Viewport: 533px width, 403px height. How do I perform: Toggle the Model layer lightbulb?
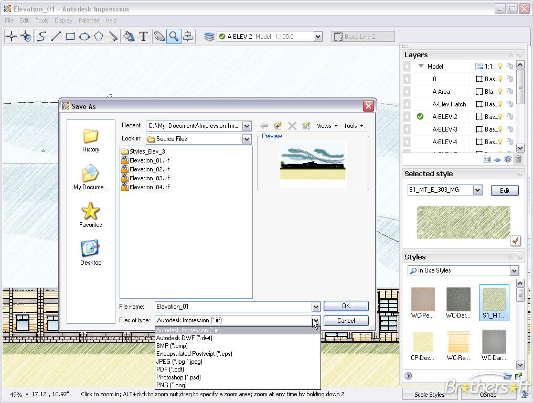tap(500, 66)
